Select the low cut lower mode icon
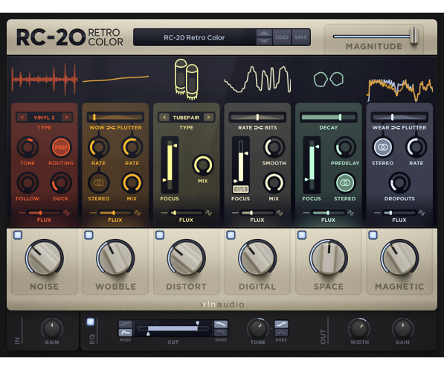This screenshot has width=444, height=370. coord(125,332)
